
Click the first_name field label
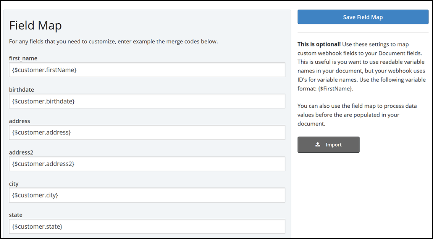(x=23, y=58)
